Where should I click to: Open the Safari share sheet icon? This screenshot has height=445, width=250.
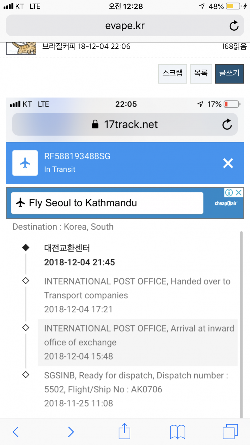[124, 431]
